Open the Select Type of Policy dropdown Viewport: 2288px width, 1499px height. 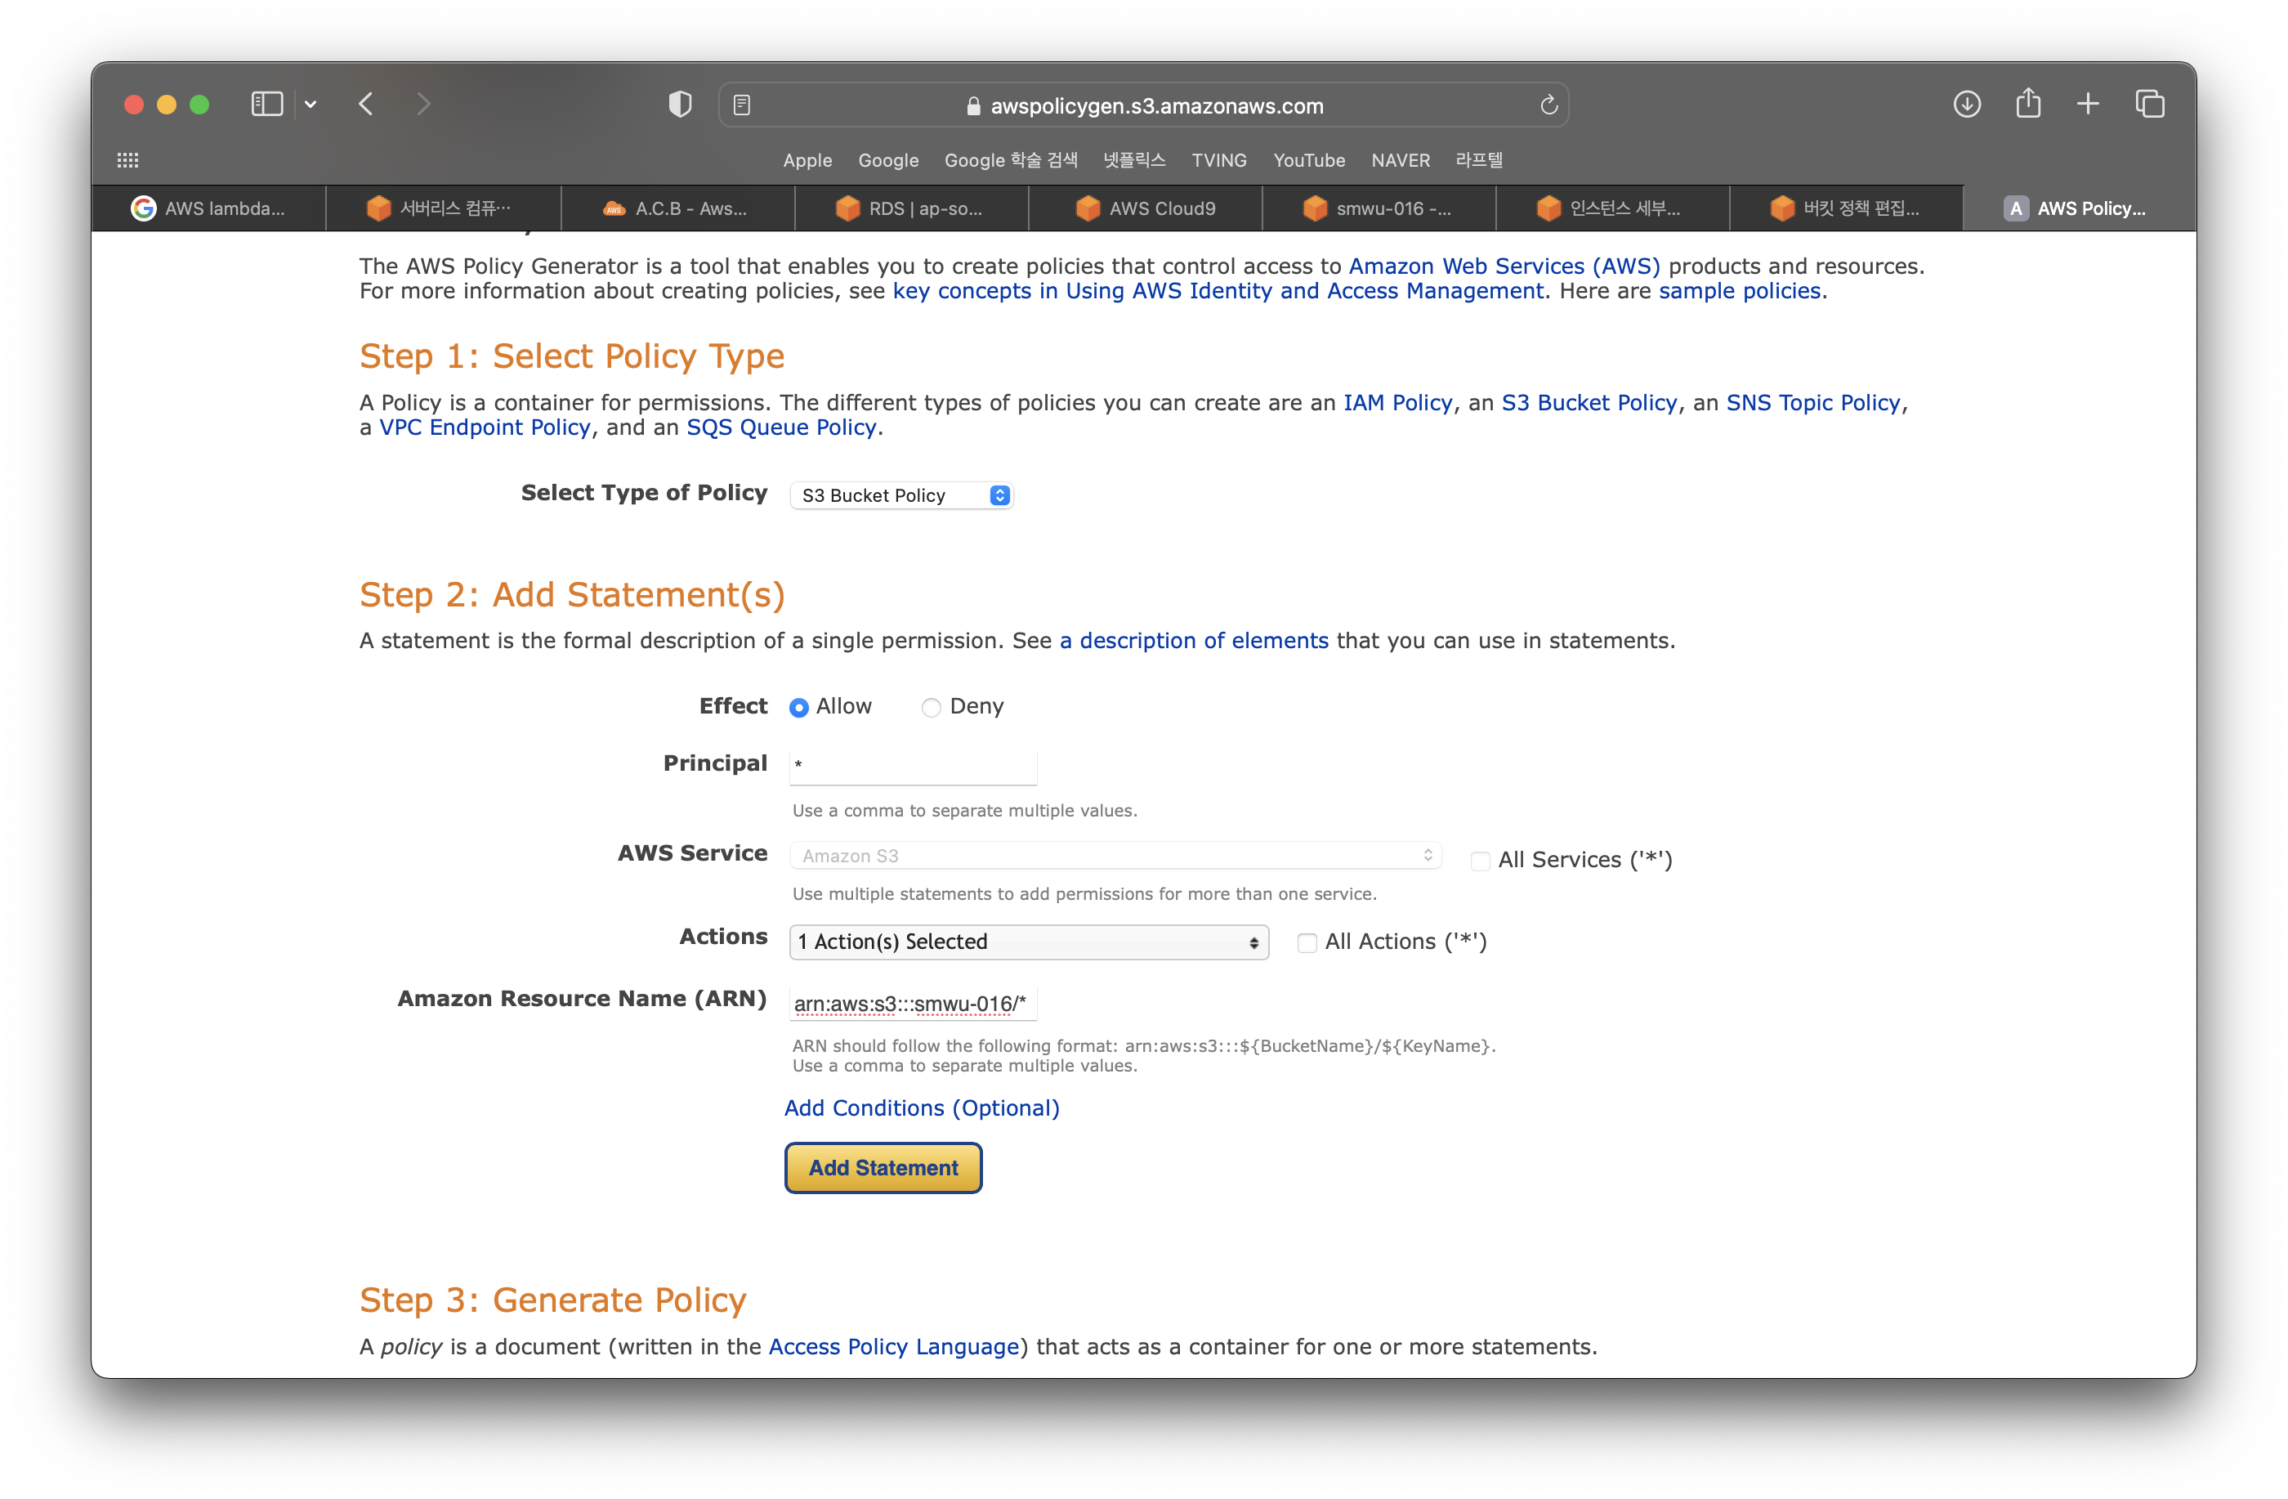click(902, 495)
